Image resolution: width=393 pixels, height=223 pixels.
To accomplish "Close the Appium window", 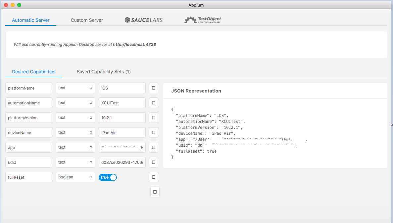I will [6, 5].
